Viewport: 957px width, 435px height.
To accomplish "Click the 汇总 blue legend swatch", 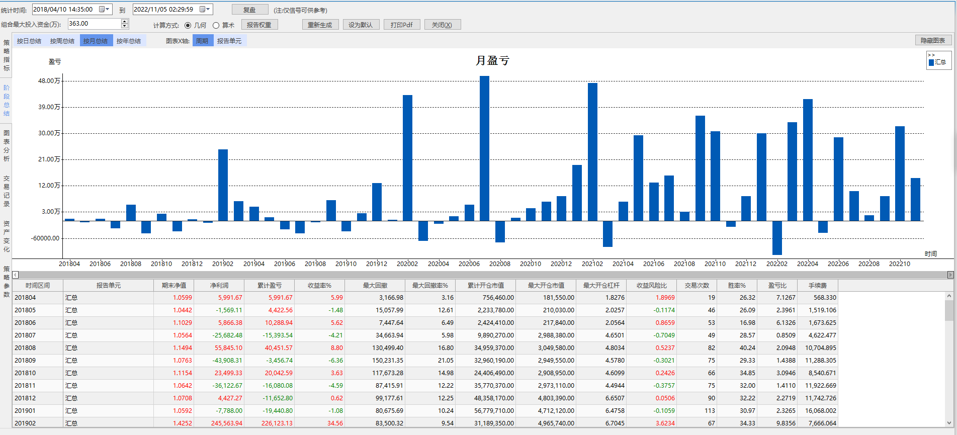I will [x=931, y=62].
